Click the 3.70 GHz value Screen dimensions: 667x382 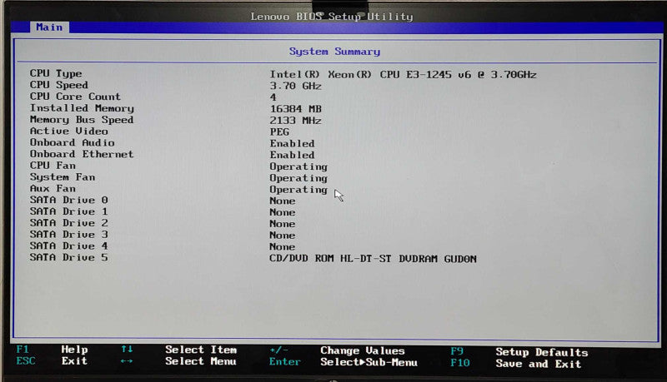(x=296, y=87)
